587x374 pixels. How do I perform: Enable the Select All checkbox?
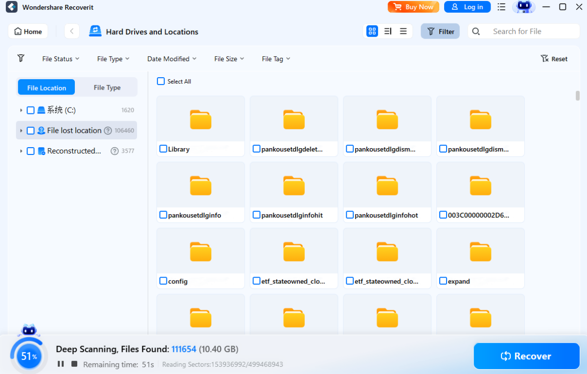coord(160,81)
